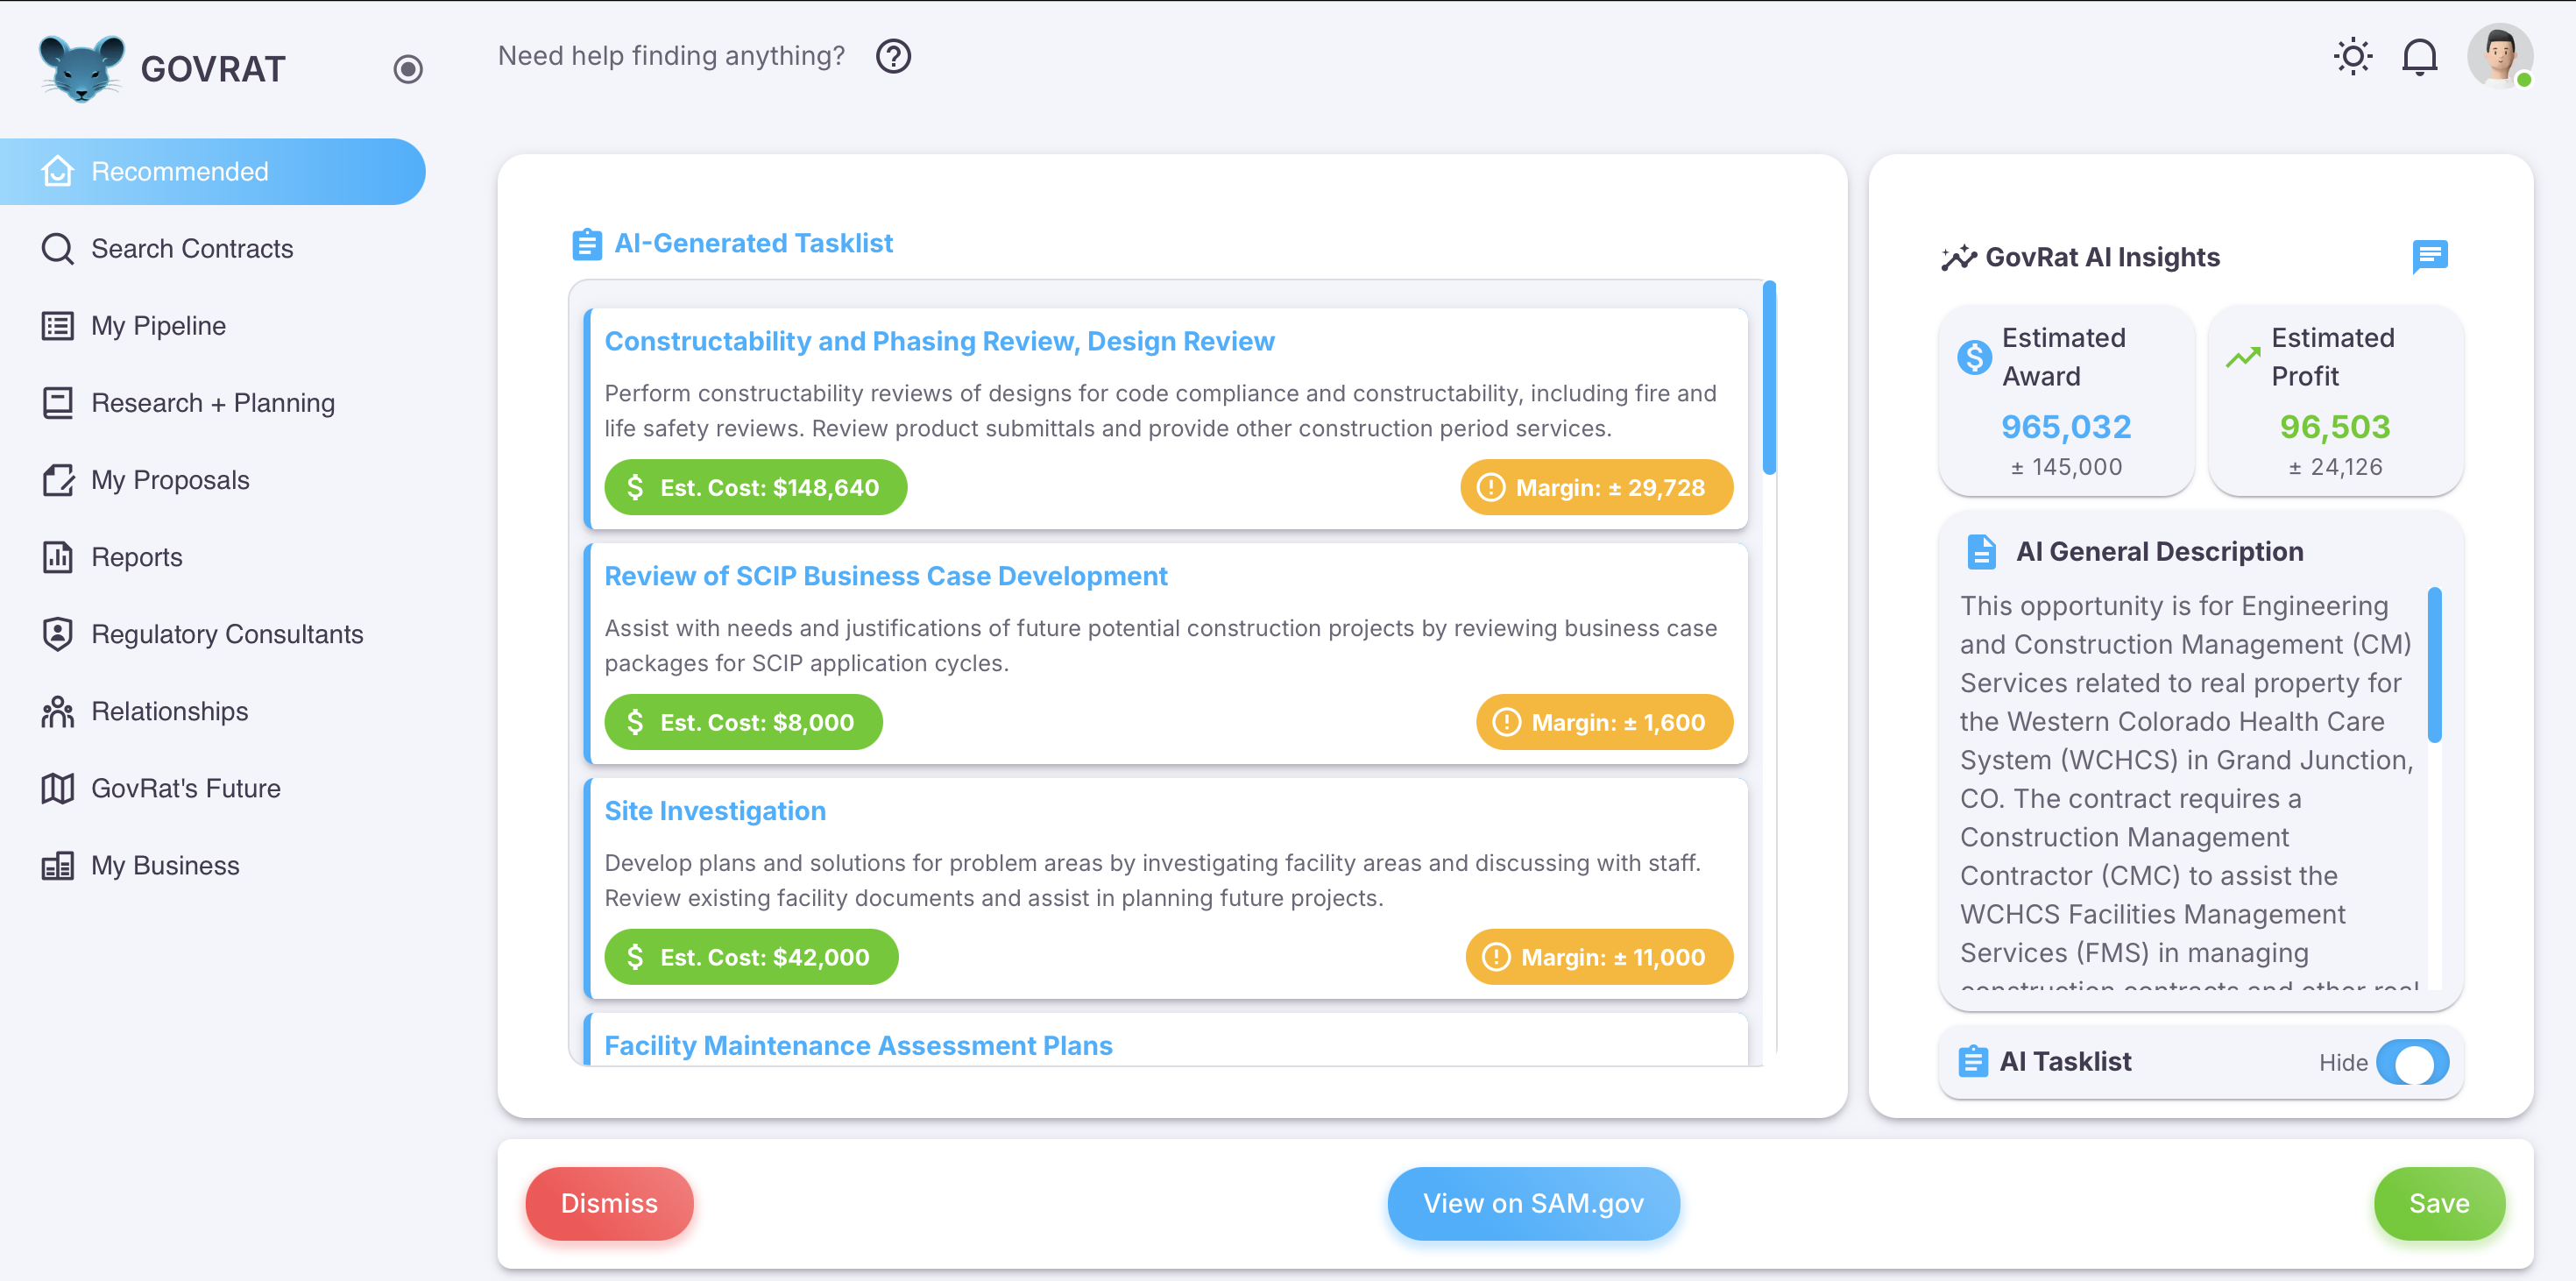This screenshot has height=1281, width=2576.
Task: Click the 'Need help finding anything?' text
Action: coord(671,56)
